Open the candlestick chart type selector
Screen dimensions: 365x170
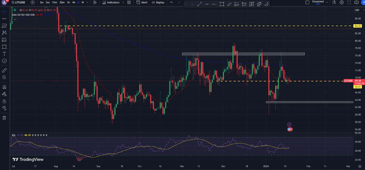tap(95, 2)
